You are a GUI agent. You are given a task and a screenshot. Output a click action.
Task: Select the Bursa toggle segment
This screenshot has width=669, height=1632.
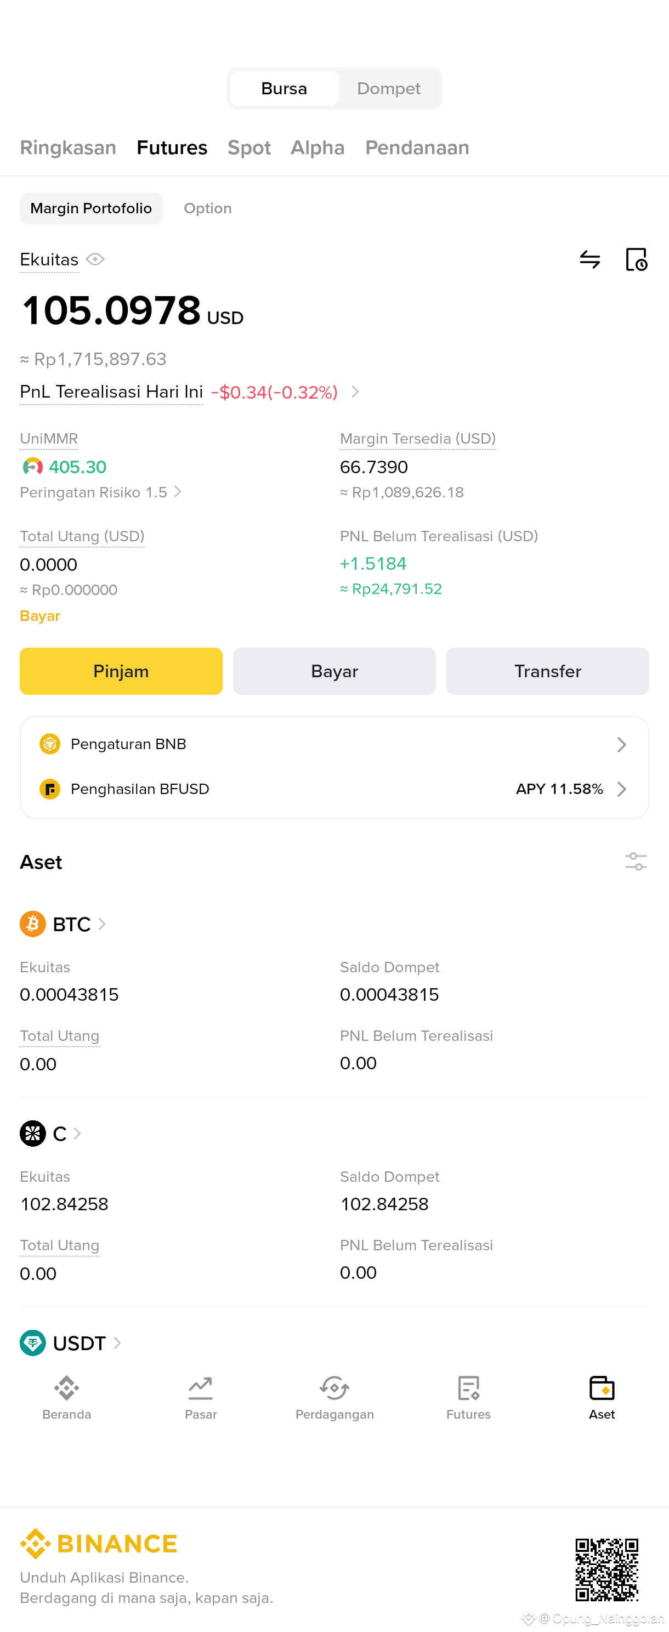[x=284, y=89]
